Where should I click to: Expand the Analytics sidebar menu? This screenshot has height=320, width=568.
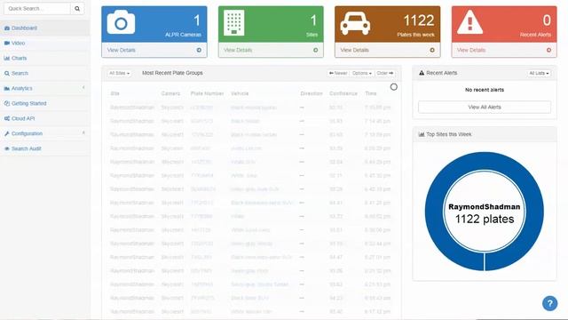click(x=45, y=88)
